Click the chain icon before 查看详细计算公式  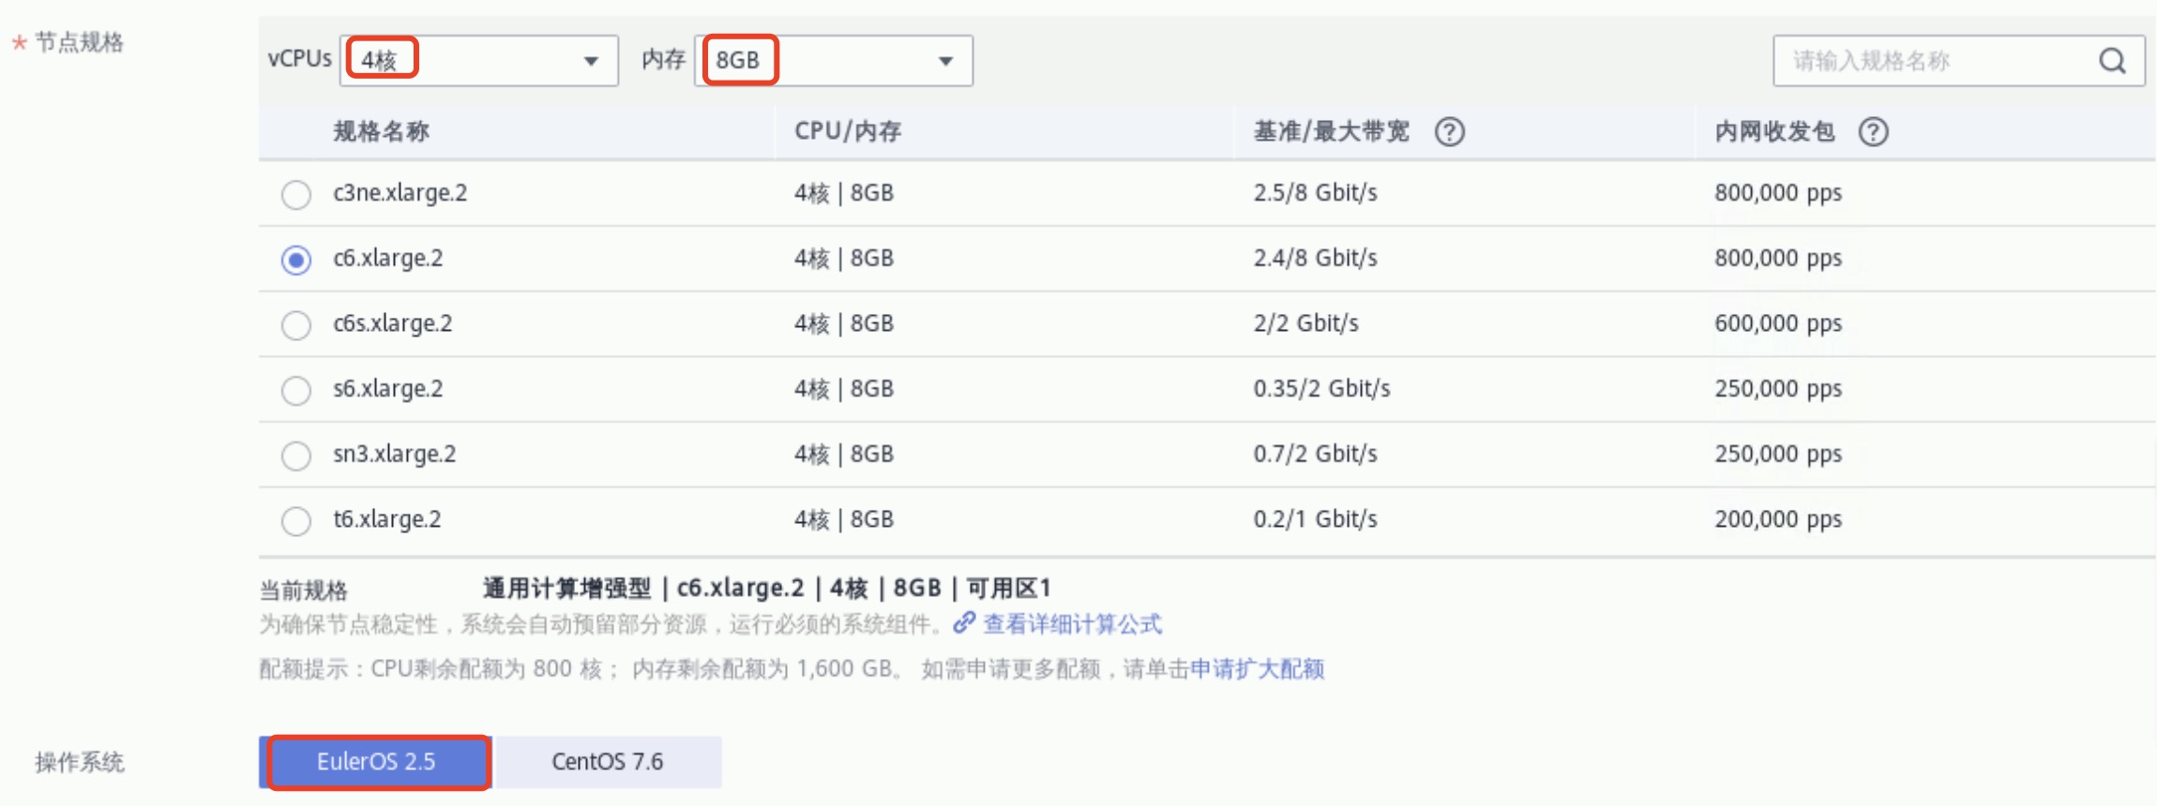tap(964, 623)
